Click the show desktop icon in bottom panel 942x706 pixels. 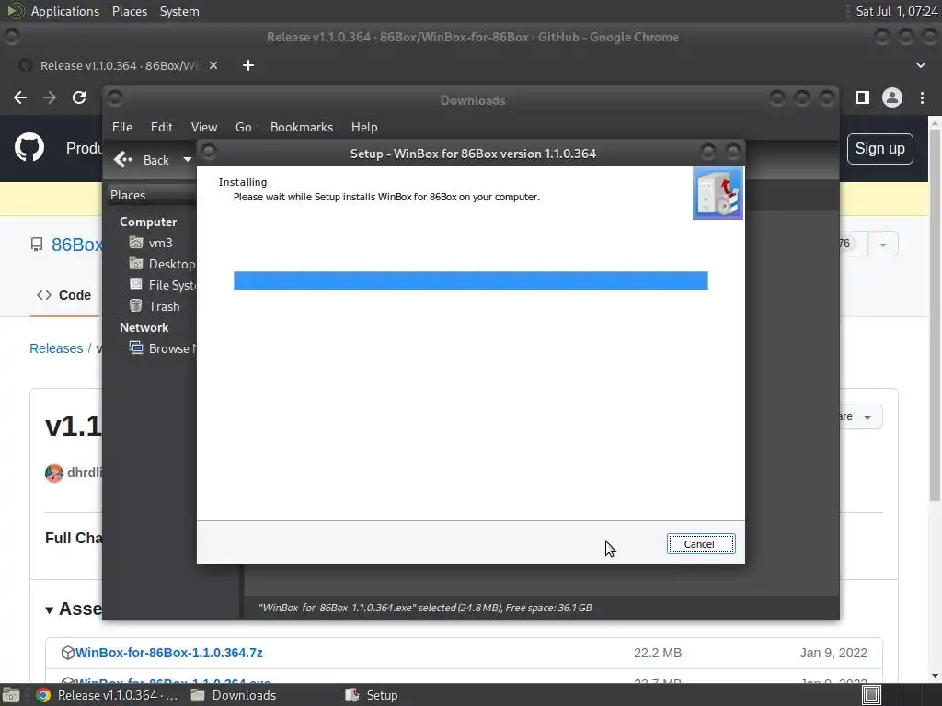point(11,695)
